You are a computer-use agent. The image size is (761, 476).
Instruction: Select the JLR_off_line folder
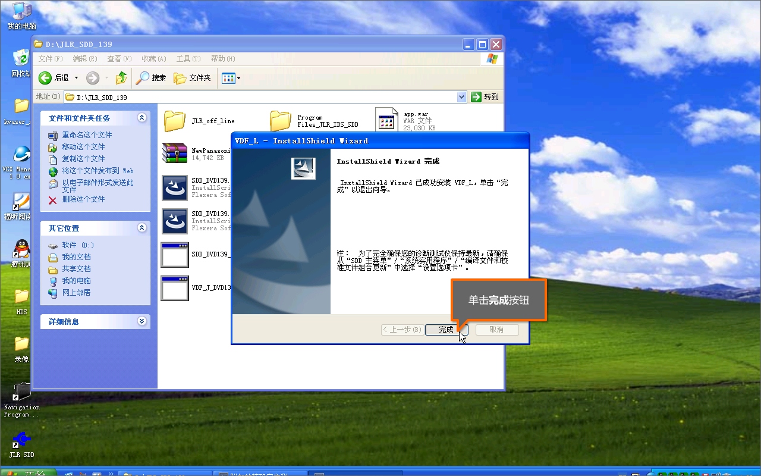[x=199, y=121]
